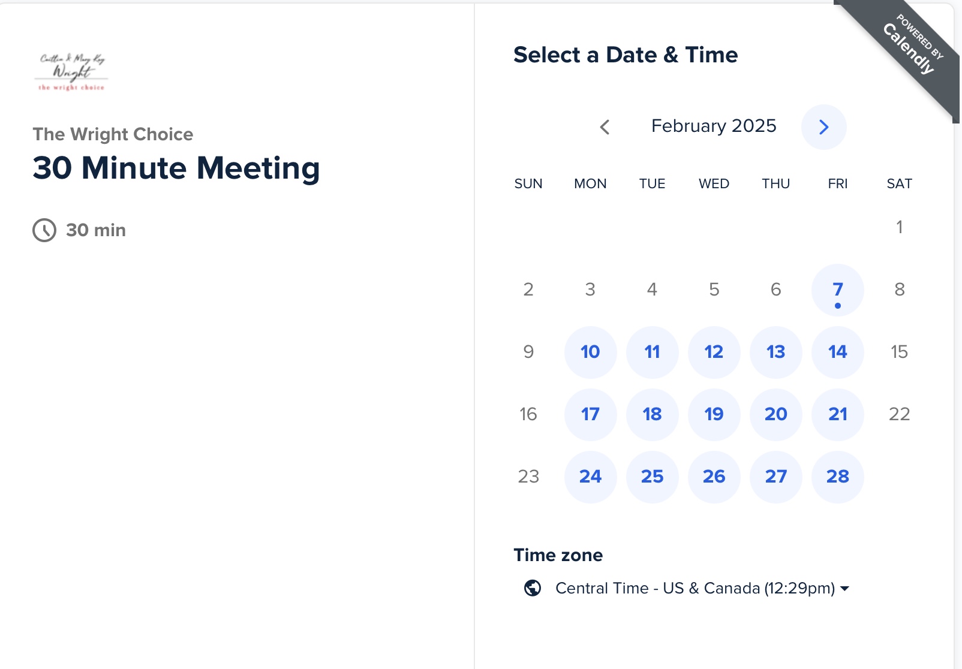Select February 7 on the calendar
The width and height of the screenshot is (962, 669).
point(837,290)
